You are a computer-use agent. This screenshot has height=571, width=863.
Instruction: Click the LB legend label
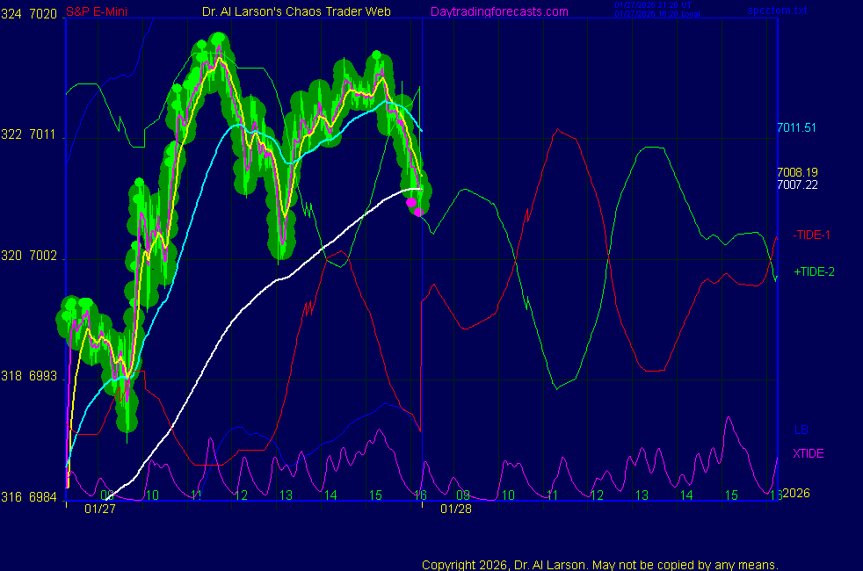801,430
